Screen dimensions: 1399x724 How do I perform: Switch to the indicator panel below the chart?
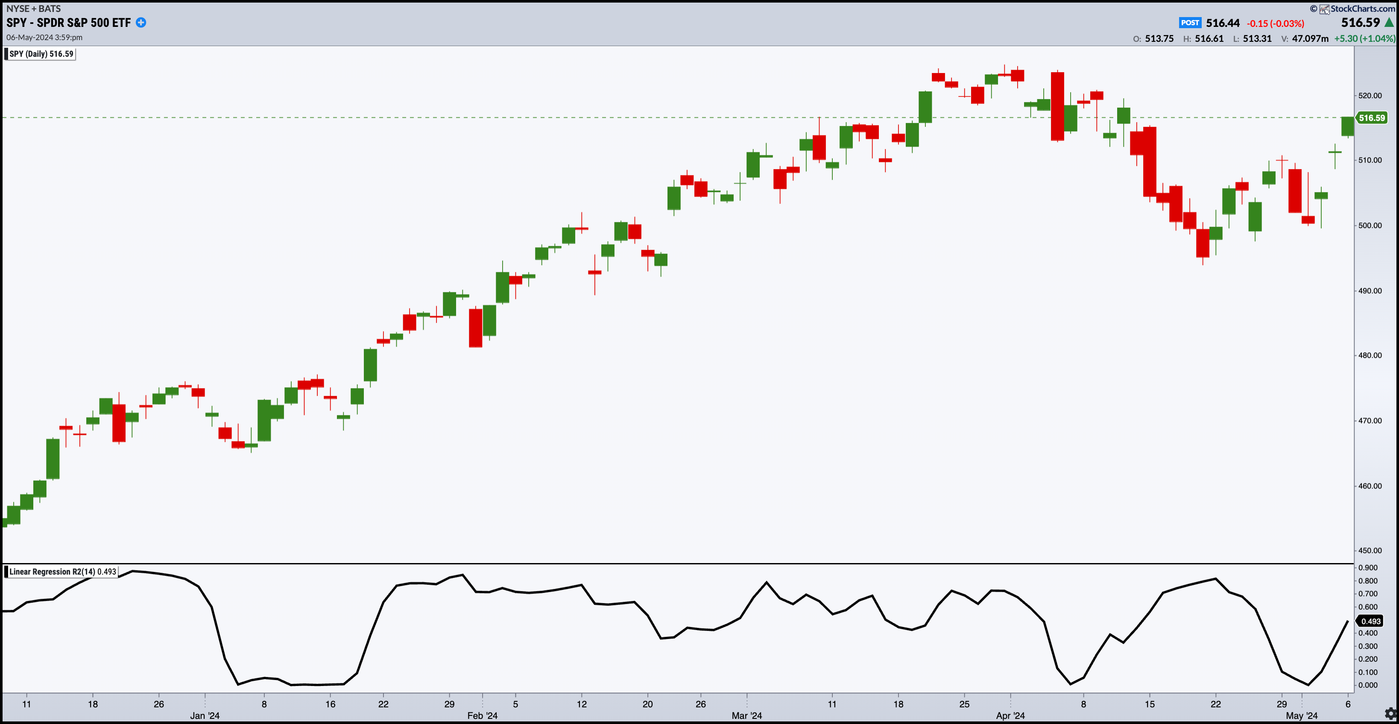tap(695, 624)
